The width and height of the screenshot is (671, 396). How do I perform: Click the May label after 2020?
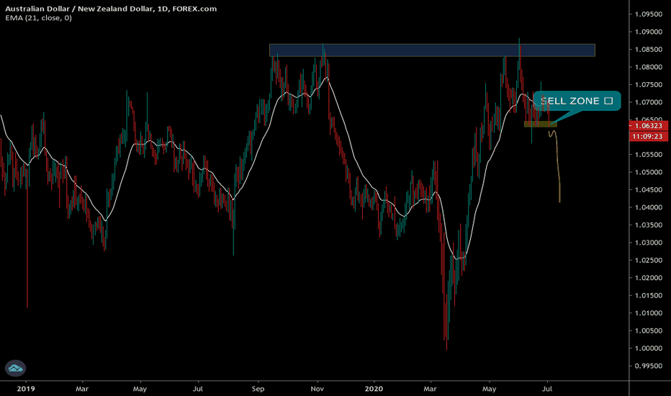click(489, 389)
